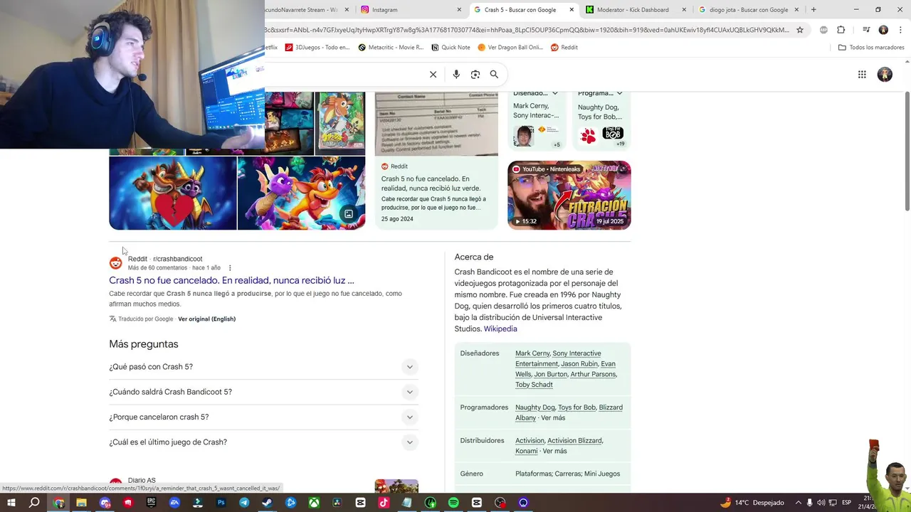Viewport: 911px width, 512px height.
Task: Open the Activision Blizzard distributor link
Action: pos(574,441)
